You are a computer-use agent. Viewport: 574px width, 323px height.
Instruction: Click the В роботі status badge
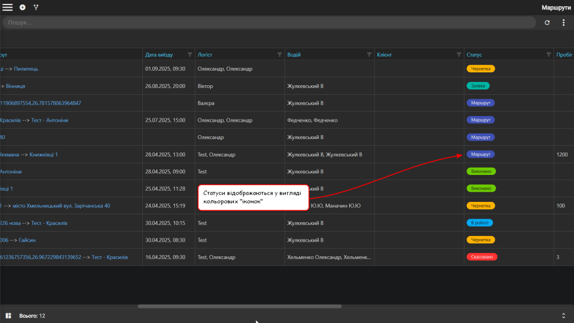480,223
